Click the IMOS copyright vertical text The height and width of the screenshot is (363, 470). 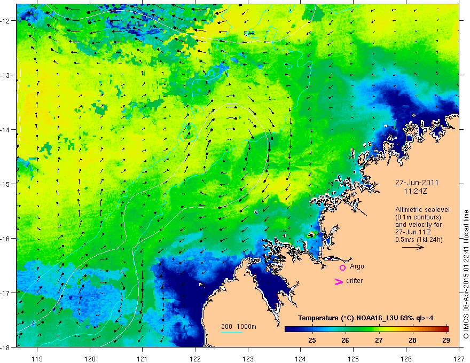(x=466, y=274)
